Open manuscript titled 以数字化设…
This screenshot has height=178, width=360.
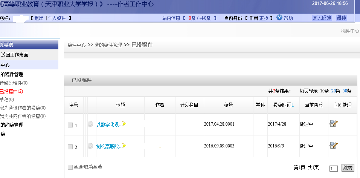coord(107,124)
